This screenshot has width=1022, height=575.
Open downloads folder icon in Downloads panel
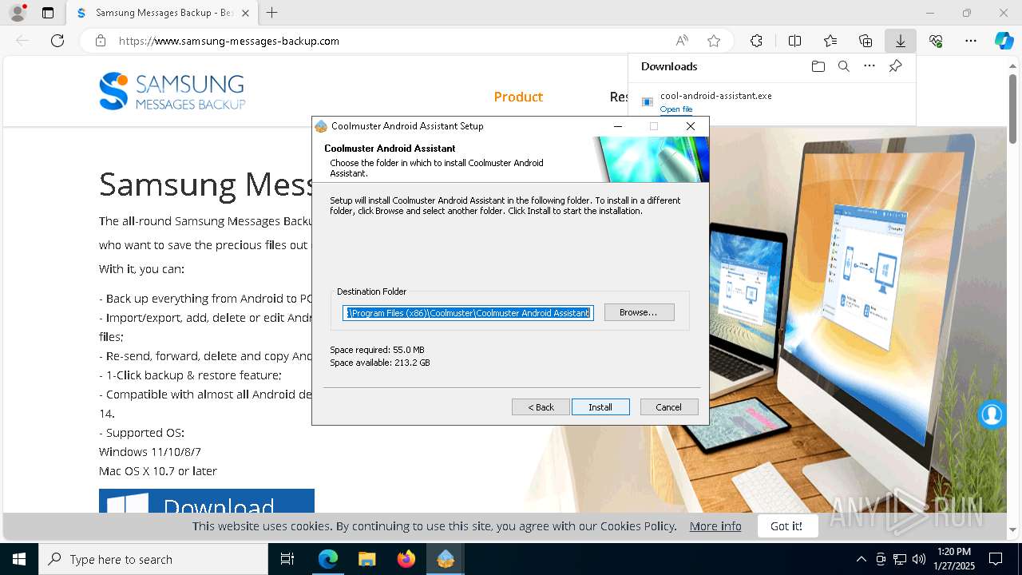pos(818,66)
